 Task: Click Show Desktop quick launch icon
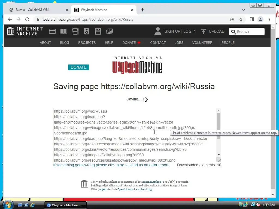(x=20, y=205)
